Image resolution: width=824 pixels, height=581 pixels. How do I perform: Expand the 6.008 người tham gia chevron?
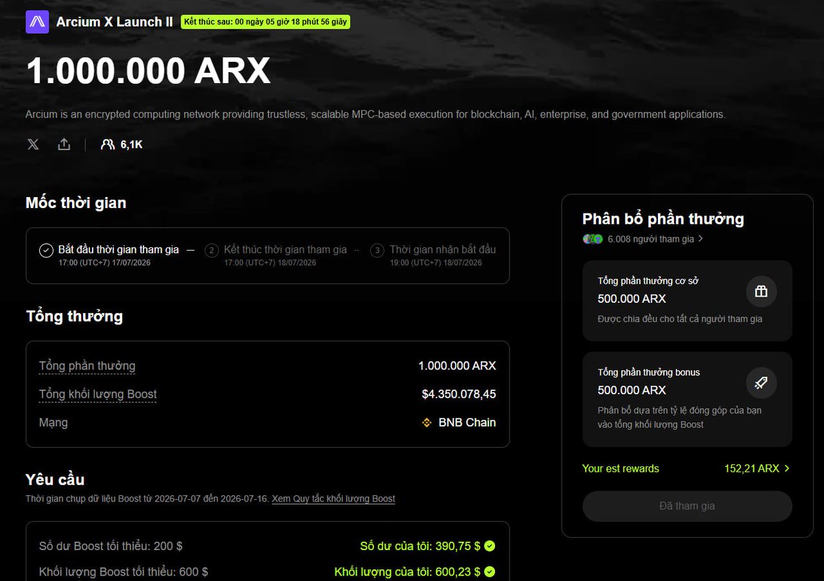coord(700,239)
